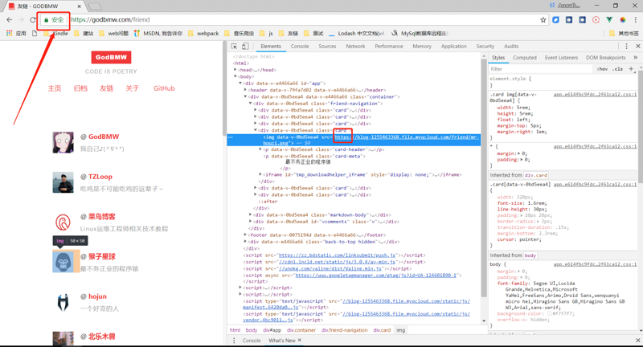Open the webpack bookmark folder
643x347 pixels.
tap(203, 34)
